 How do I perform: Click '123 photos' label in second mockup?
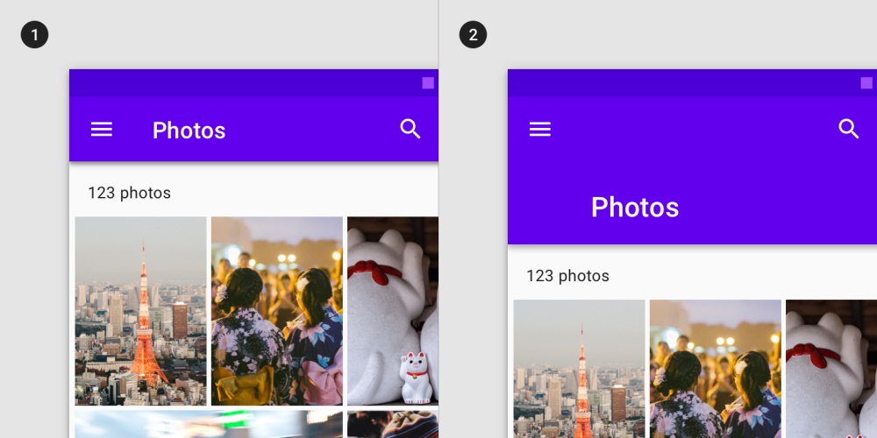point(567,276)
